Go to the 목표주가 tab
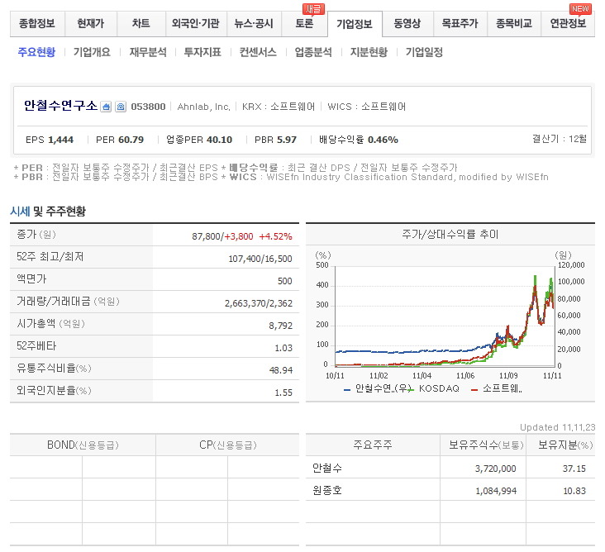 [460, 24]
